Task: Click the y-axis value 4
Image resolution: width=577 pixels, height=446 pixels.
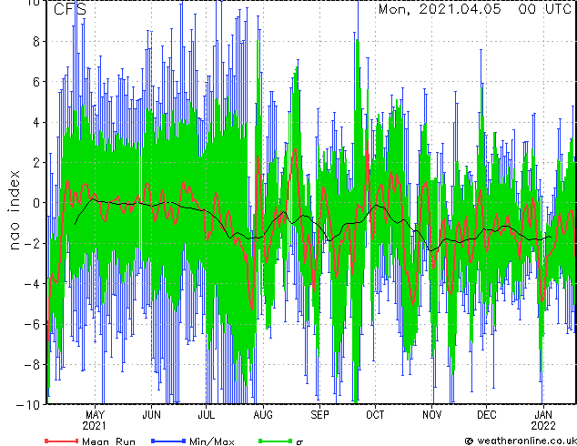Action: point(36,122)
